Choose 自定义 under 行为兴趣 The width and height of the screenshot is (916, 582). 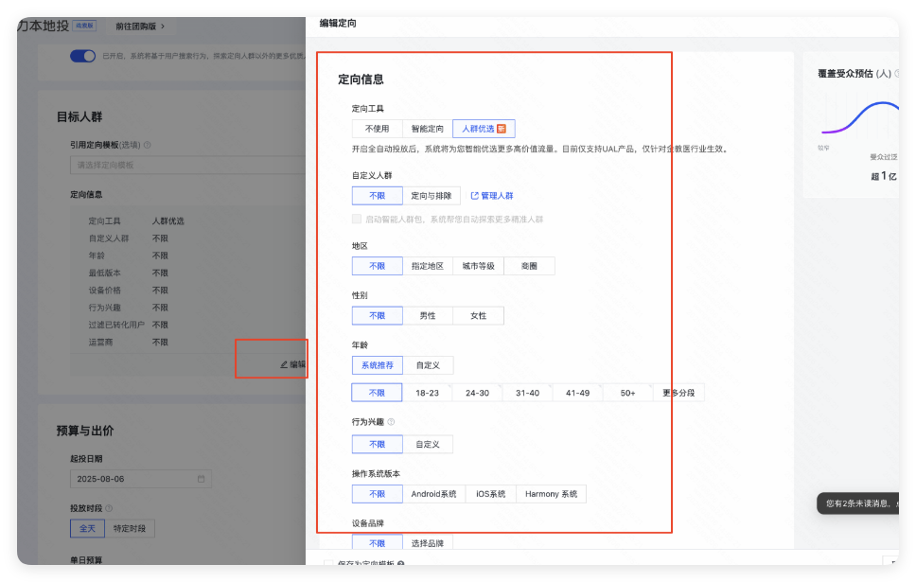428,444
